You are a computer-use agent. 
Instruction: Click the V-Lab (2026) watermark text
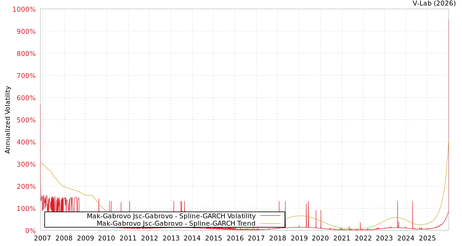click(434, 3)
